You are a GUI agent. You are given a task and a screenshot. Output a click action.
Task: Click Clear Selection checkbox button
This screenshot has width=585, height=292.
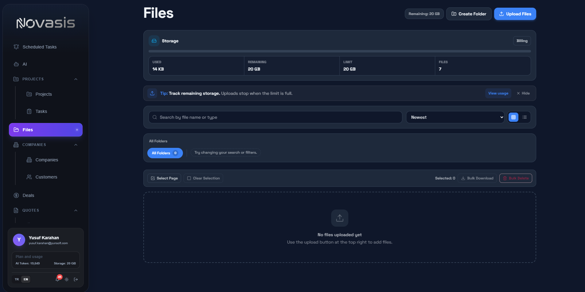[x=203, y=178]
